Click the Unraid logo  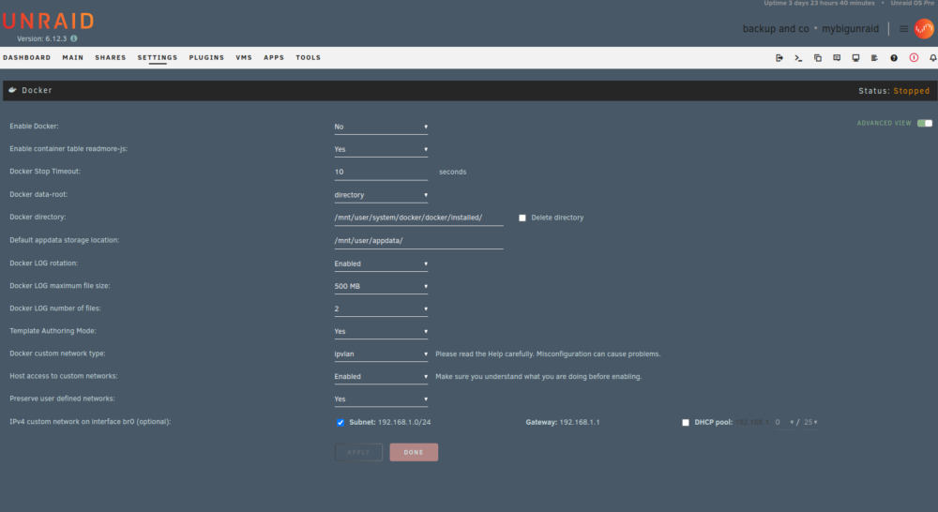(x=49, y=22)
